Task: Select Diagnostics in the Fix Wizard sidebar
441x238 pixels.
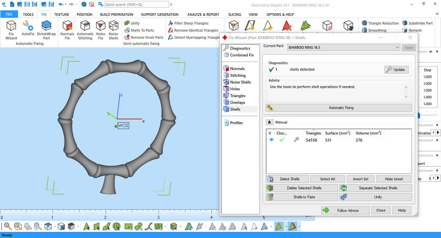Action: (x=240, y=48)
